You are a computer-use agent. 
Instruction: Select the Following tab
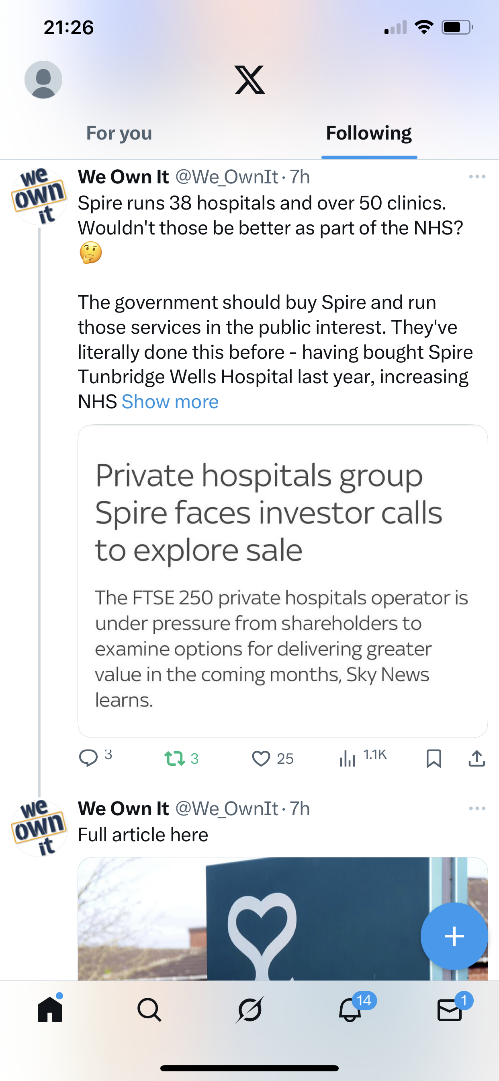coord(368,133)
